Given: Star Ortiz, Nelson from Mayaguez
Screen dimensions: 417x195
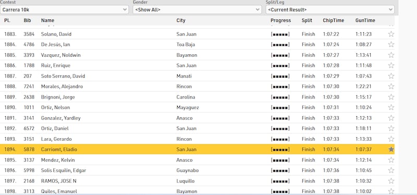Looking at the screenshot, I should point(391,107).
